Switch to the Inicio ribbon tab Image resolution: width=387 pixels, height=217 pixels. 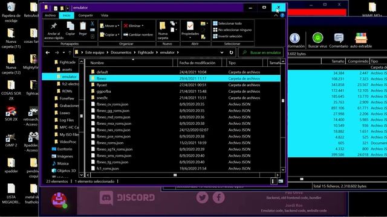click(67, 15)
